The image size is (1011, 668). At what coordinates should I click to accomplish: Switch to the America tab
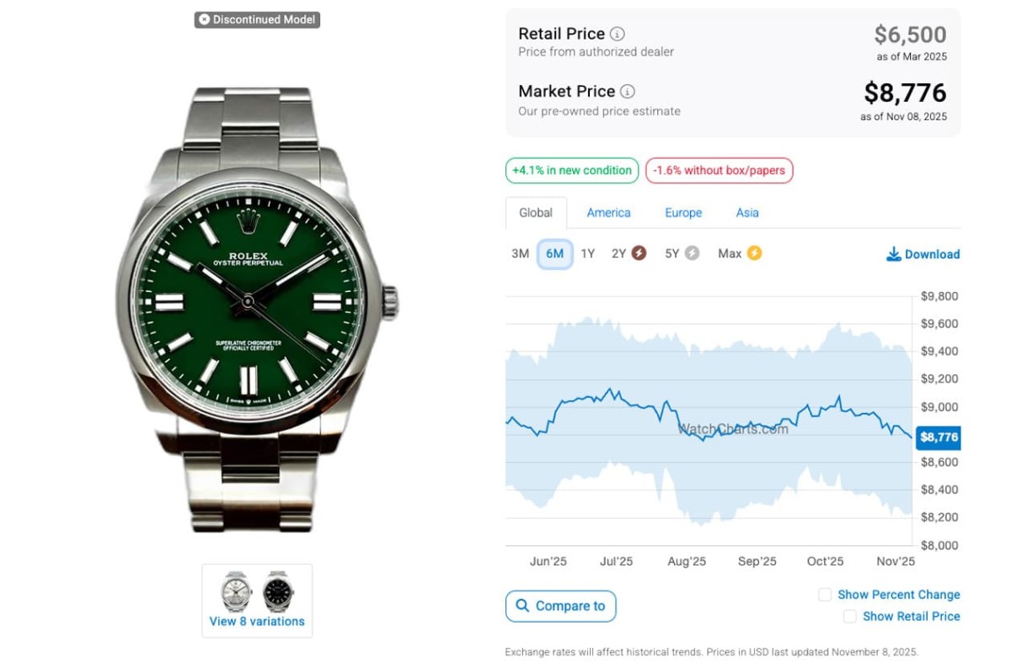(608, 213)
